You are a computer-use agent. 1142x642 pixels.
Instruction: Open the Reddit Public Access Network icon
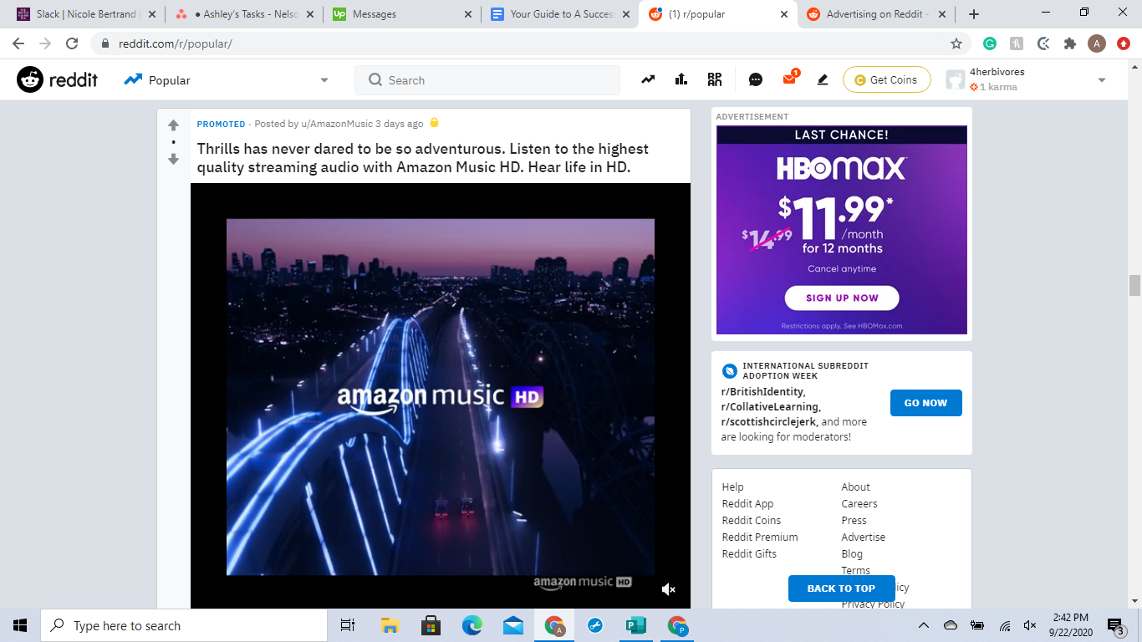point(715,79)
